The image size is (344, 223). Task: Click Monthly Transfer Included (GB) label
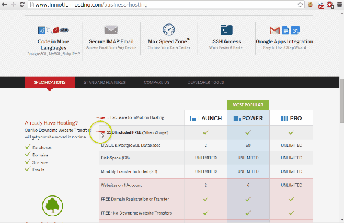tap(129, 171)
